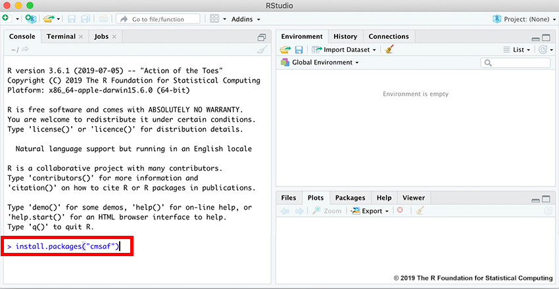
Task: Maximize the Environment pane
Action: pyautogui.click(x=546, y=37)
